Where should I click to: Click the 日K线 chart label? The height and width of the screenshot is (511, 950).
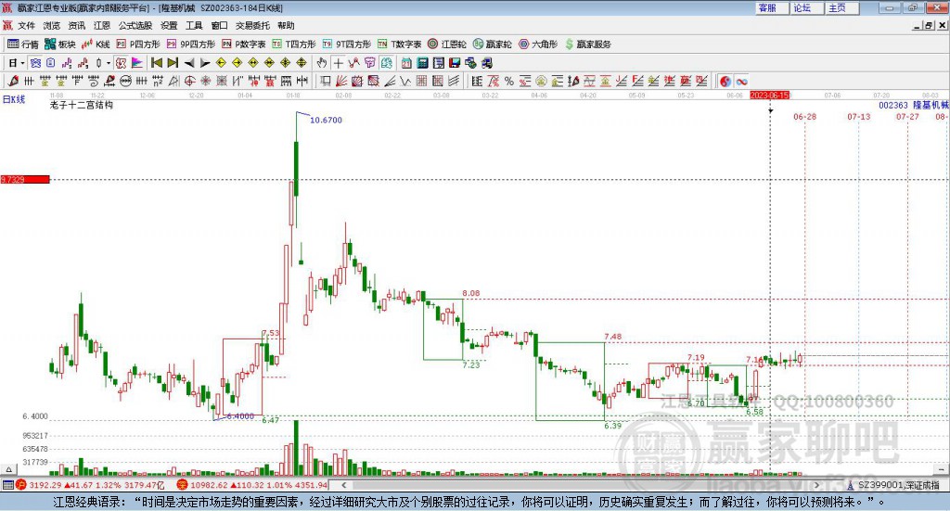coord(14,99)
